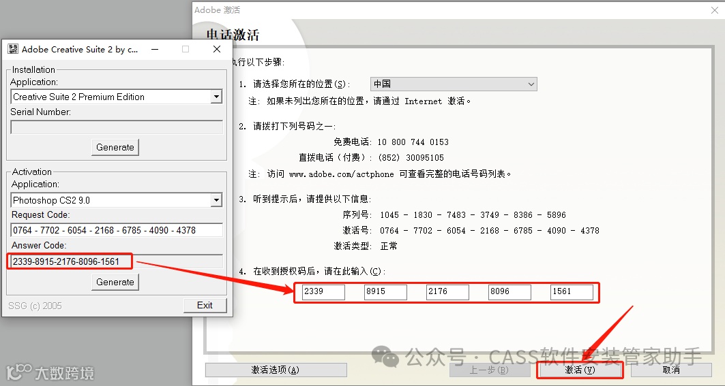The image size is (725, 386).
Task: Click the SSG (c) 2005 label
Action: 35,306
